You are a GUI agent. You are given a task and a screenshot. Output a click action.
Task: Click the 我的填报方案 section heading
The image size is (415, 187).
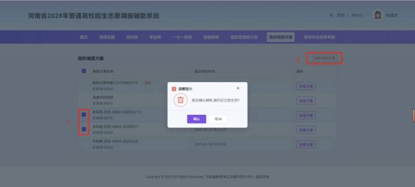click(91, 59)
